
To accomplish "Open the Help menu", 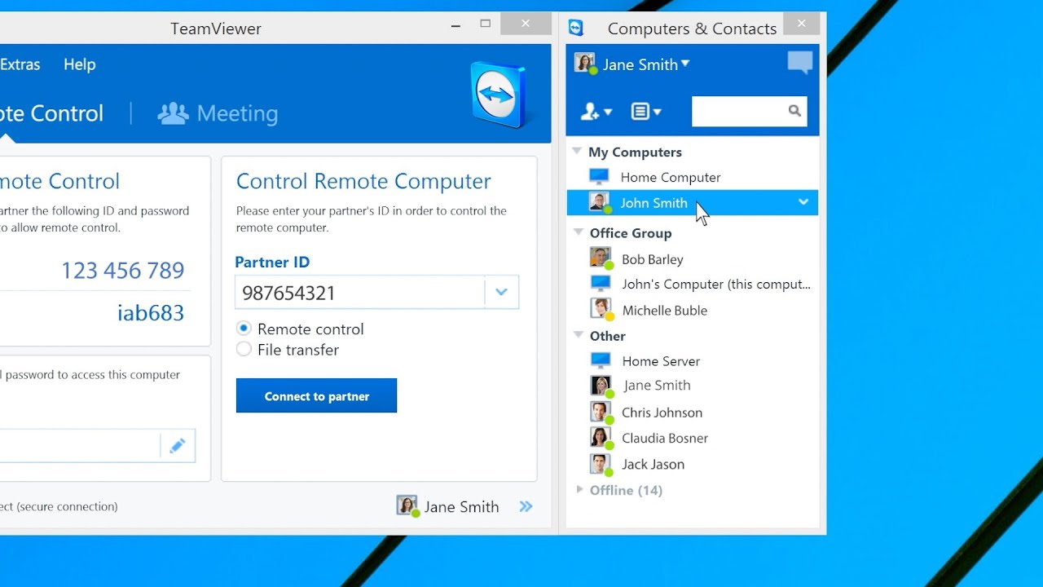I will point(79,64).
